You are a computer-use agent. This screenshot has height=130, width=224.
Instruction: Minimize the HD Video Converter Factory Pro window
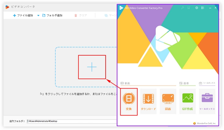pyautogui.click(x=210, y=8)
